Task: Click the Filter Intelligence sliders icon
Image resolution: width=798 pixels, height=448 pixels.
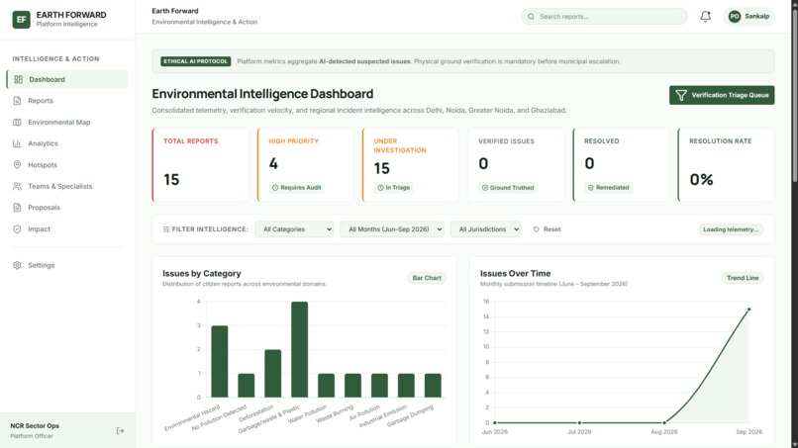Action: point(166,229)
